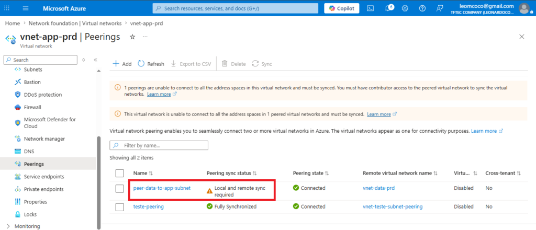
Task: Open peer-data-to-app-subnet peering link
Action: click(162, 188)
